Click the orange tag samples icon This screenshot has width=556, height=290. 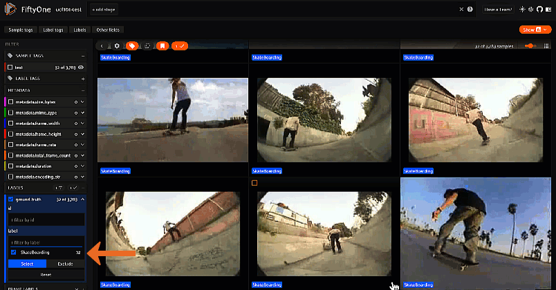[132, 46]
